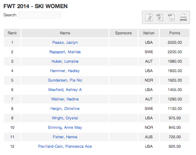Open Wallner, Nadine profile link
The width and height of the screenshot is (196, 155).
click(65, 99)
